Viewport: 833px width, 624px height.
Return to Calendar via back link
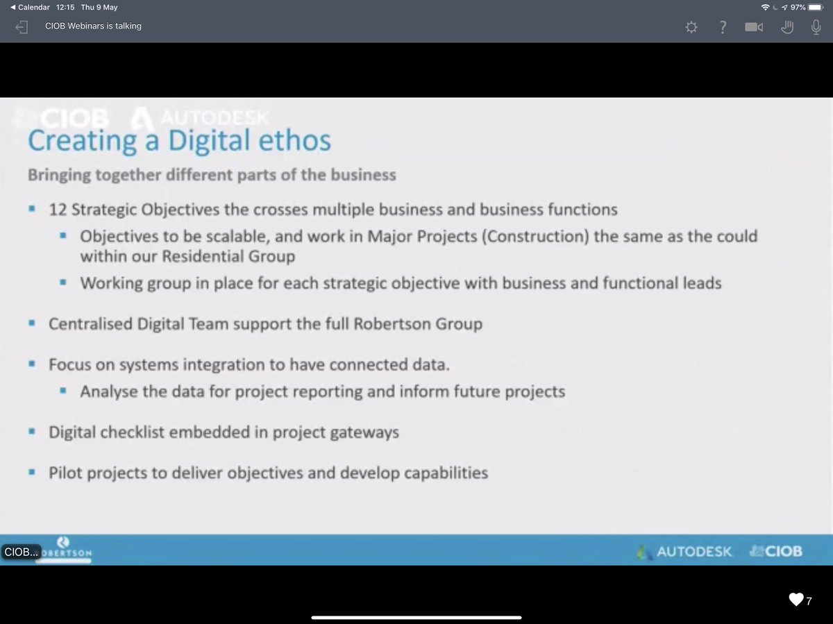29,7
